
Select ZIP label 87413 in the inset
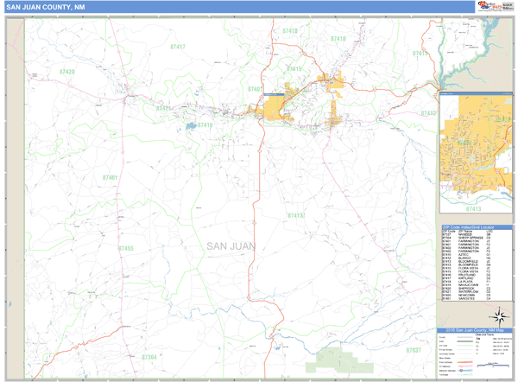(x=473, y=208)
